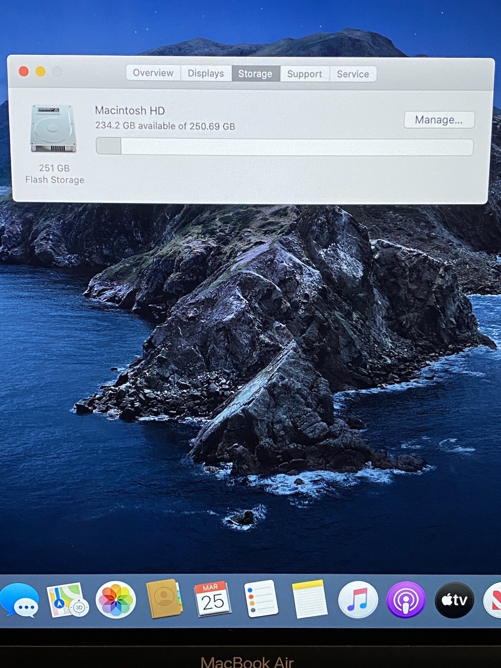This screenshot has height=668, width=501.
Task: Minimize the About This Mac window
Action: pos(40,71)
